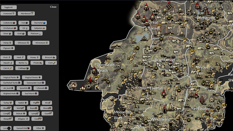This screenshot has height=131, width=233.
Task: Show Silkweave plant locations
Action: point(23,43)
